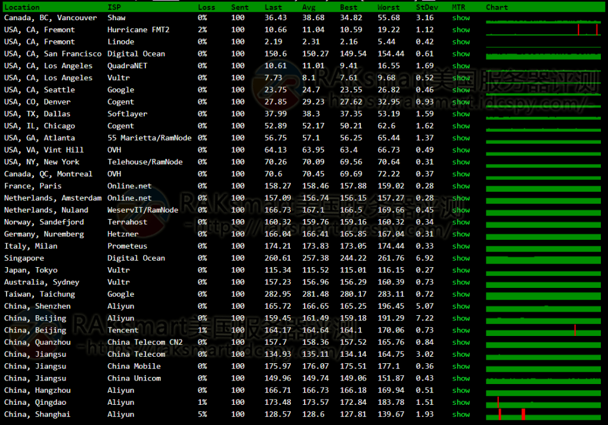Click show for Beijing Tencent row
This screenshot has height=425, width=608.
(461, 331)
